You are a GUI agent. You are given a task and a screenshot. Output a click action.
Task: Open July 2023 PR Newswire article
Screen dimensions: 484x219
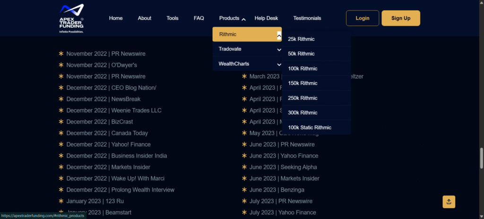(281, 201)
